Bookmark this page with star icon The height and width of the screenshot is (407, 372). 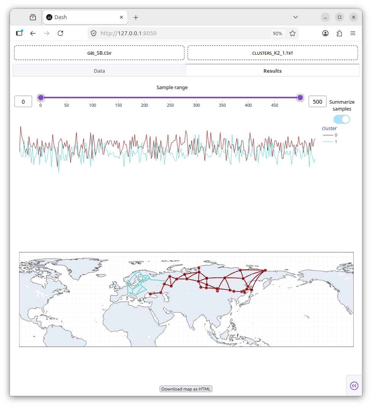click(x=293, y=33)
